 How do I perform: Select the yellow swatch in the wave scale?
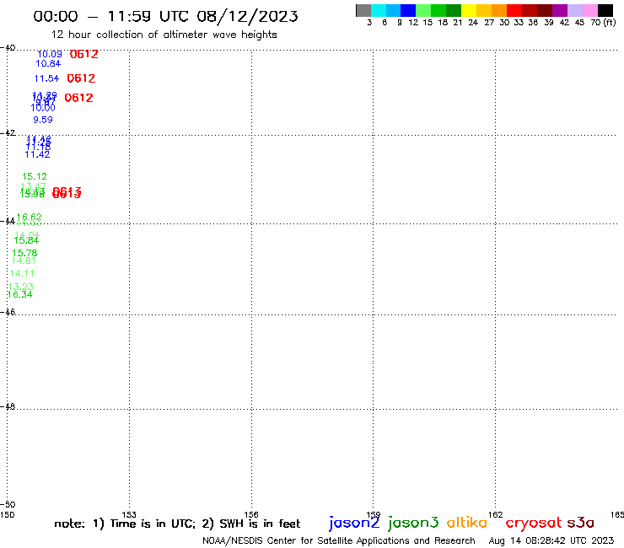coord(469,10)
